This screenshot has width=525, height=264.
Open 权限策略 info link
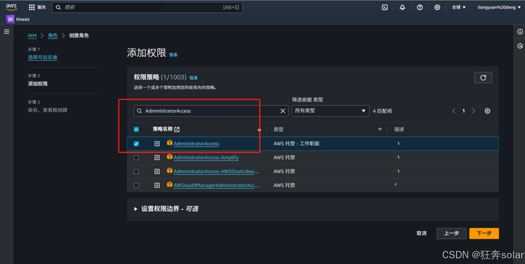click(x=193, y=78)
